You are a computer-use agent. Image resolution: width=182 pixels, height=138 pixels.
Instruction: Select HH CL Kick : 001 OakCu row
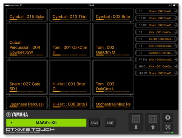pyautogui.click(x=156, y=66)
